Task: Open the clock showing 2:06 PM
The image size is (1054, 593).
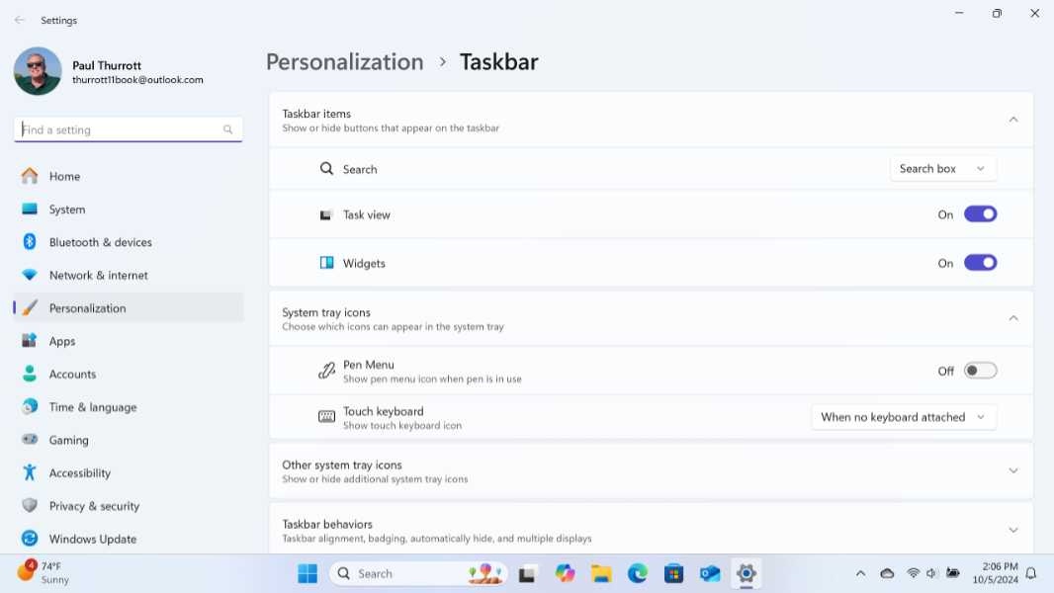Action: point(995,573)
